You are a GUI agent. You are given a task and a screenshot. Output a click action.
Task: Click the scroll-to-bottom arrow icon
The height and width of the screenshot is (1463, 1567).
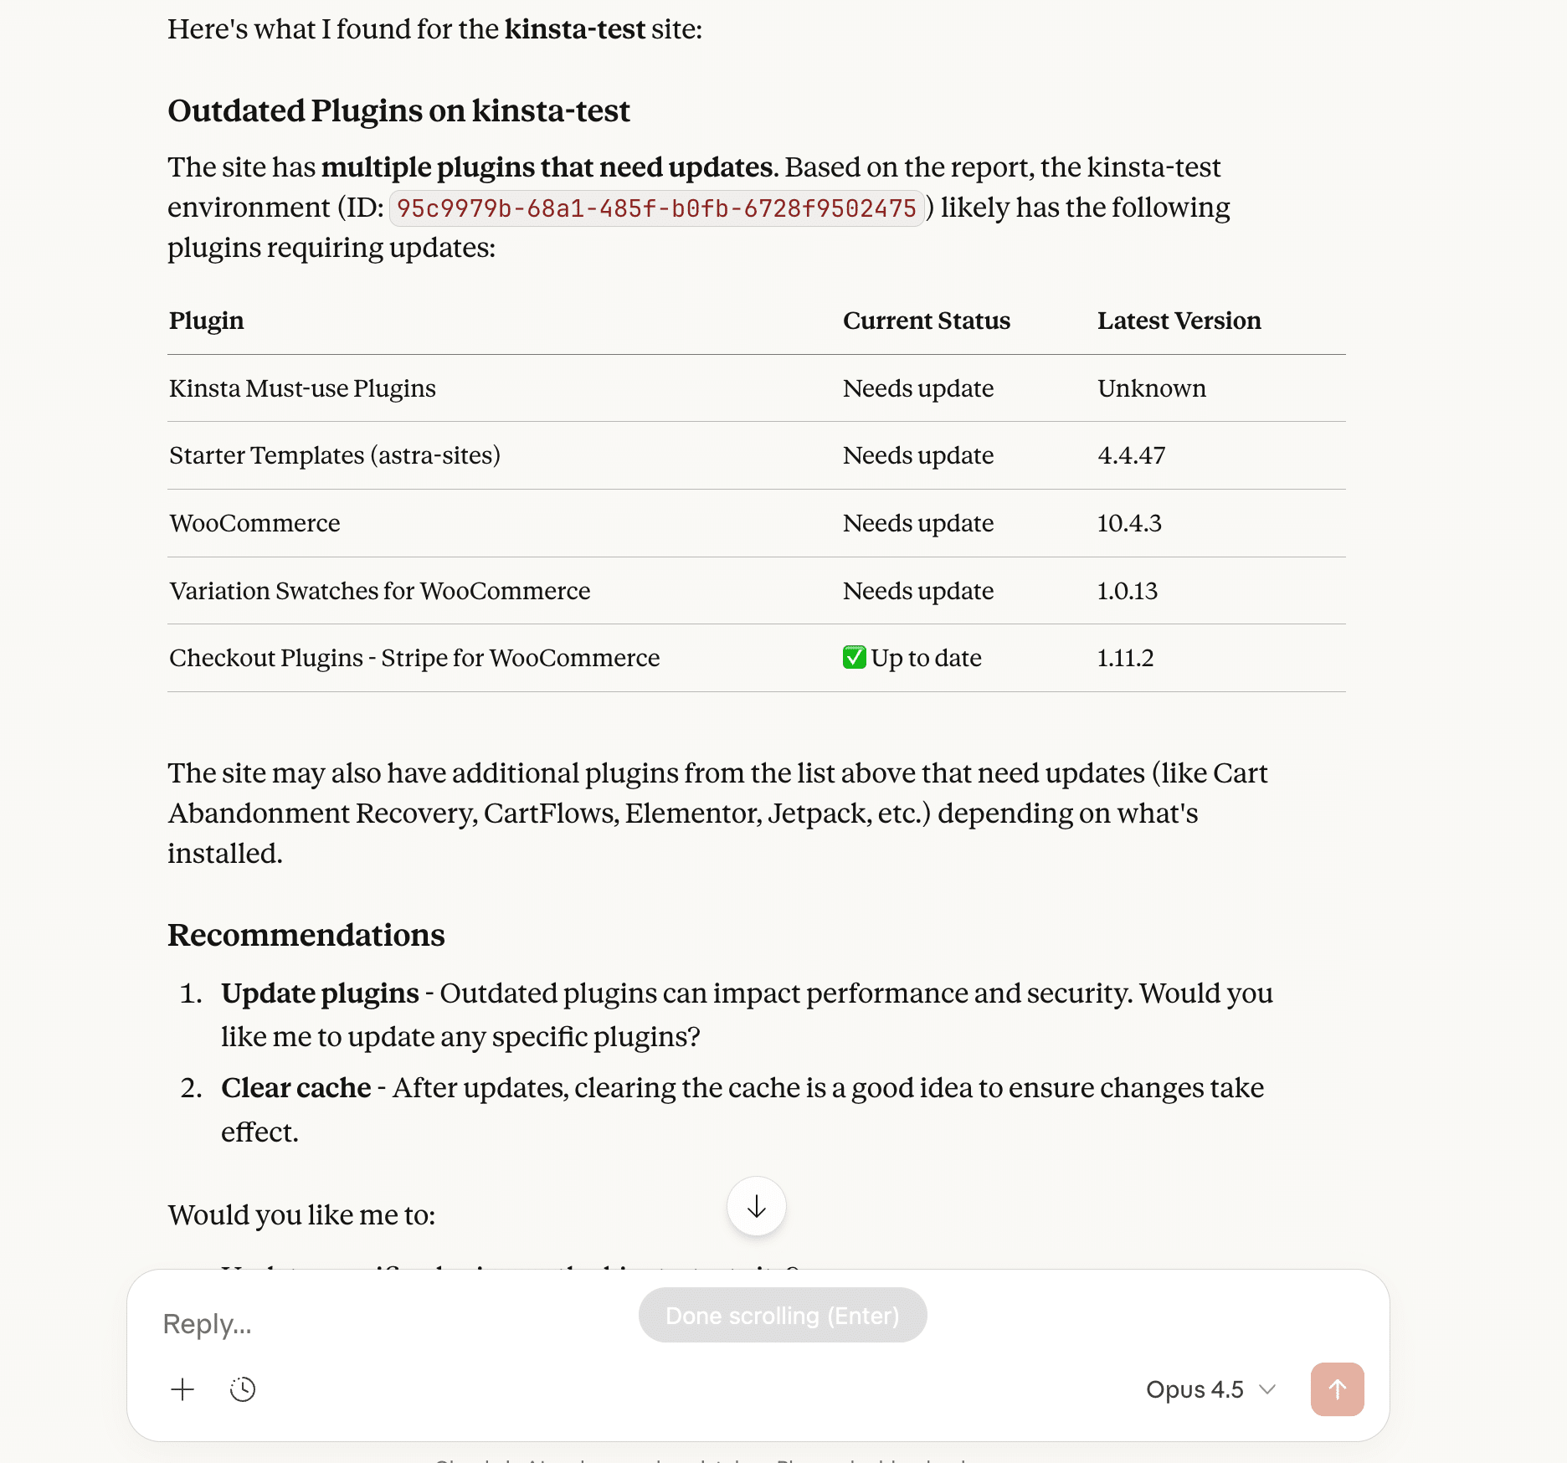pos(756,1206)
